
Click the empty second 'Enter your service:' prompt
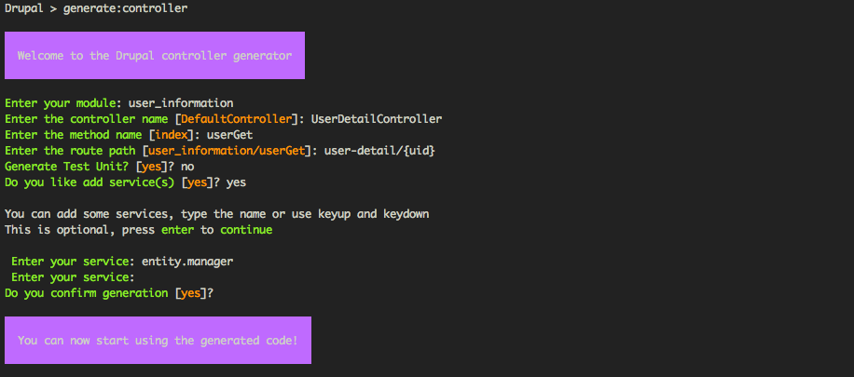click(x=73, y=277)
